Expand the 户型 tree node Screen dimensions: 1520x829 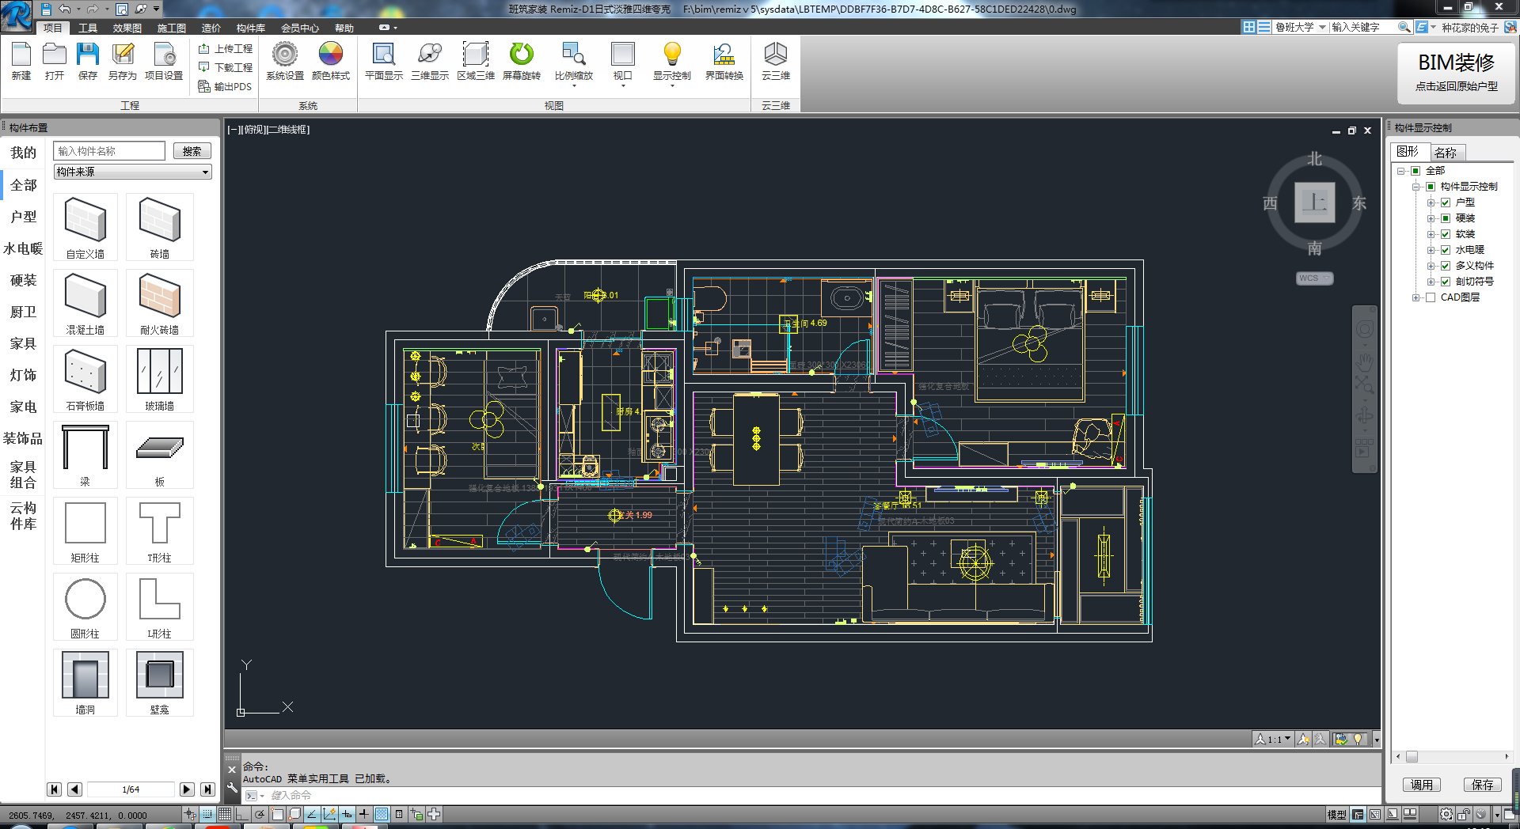click(1431, 203)
